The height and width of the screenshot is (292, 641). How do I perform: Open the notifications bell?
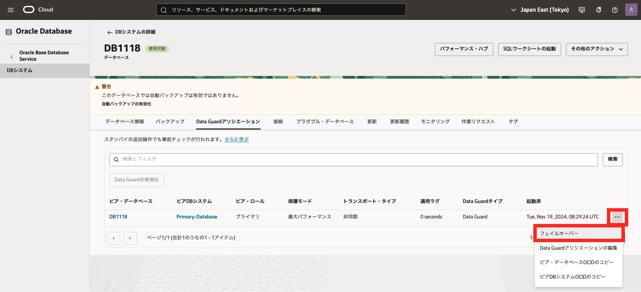pos(598,10)
